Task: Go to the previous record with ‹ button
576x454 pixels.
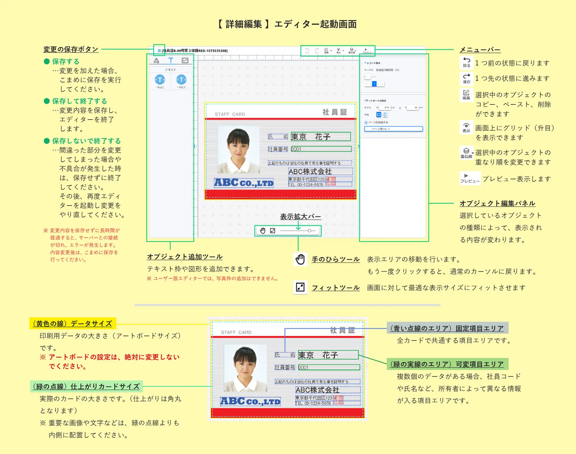Action: click(370, 84)
